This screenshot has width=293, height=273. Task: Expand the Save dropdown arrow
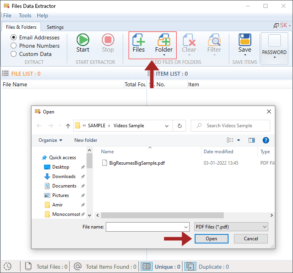[245, 55]
